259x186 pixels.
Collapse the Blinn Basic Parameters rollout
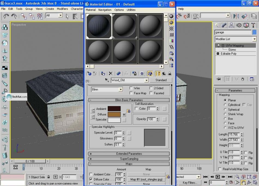[x=129, y=100]
